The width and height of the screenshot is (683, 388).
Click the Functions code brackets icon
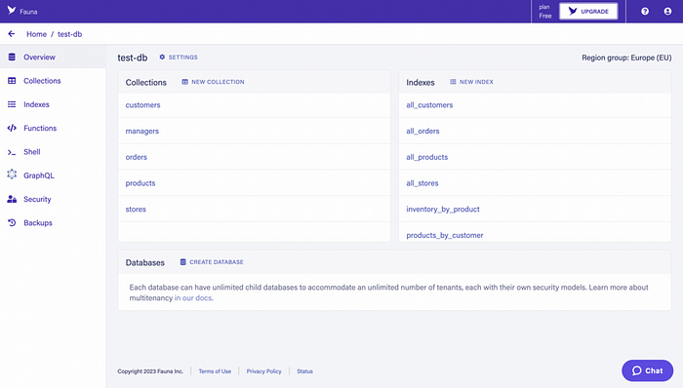(12, 128)
